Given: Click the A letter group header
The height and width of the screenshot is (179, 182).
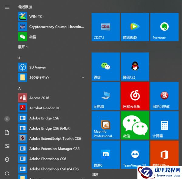Looking at the screenshot, I should coord(19,88).
